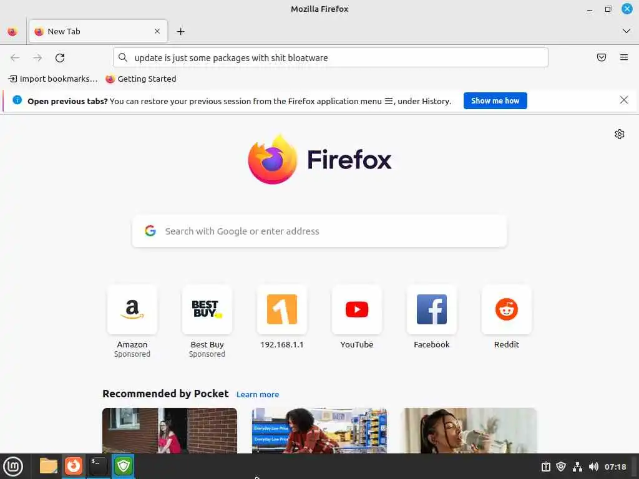Open new tab personalize gear settings

(x=620, y=134)
